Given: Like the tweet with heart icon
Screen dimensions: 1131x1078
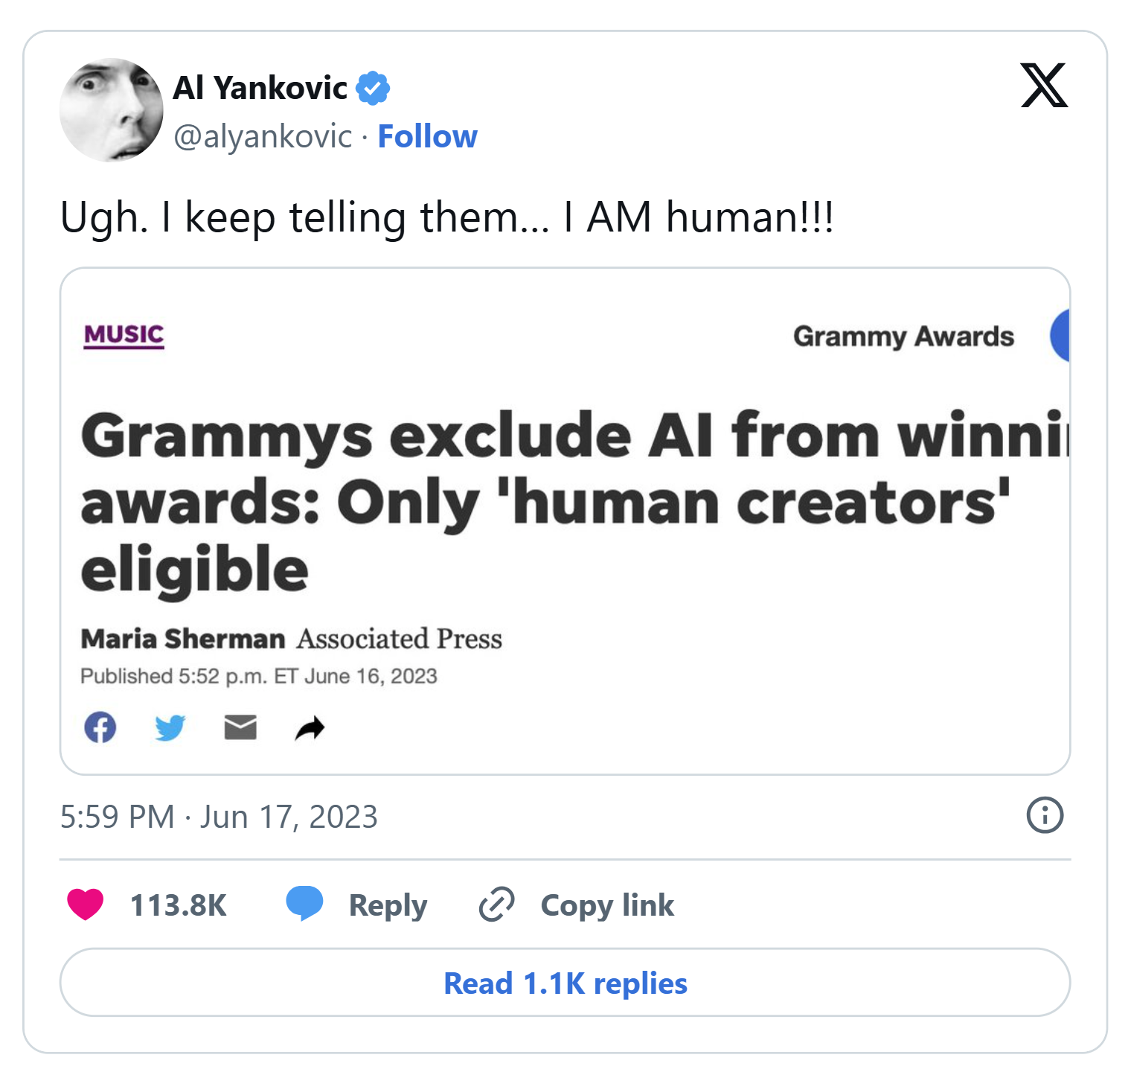Looking at the screenshot, I should (x=86, y=905).
